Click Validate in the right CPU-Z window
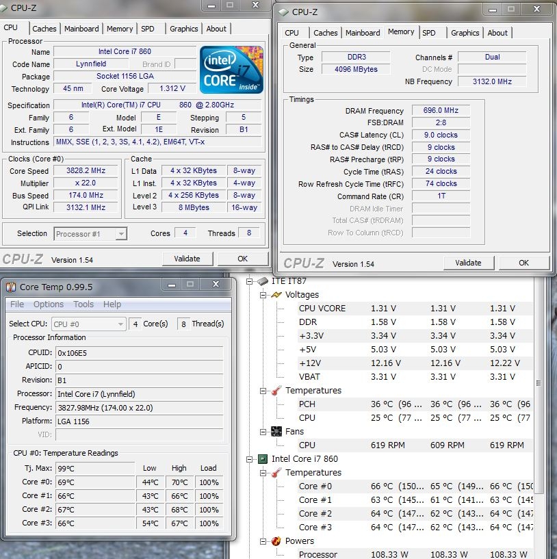Image resolution: width=557 pixels, height=559 pixels. [x=469, y=263]
